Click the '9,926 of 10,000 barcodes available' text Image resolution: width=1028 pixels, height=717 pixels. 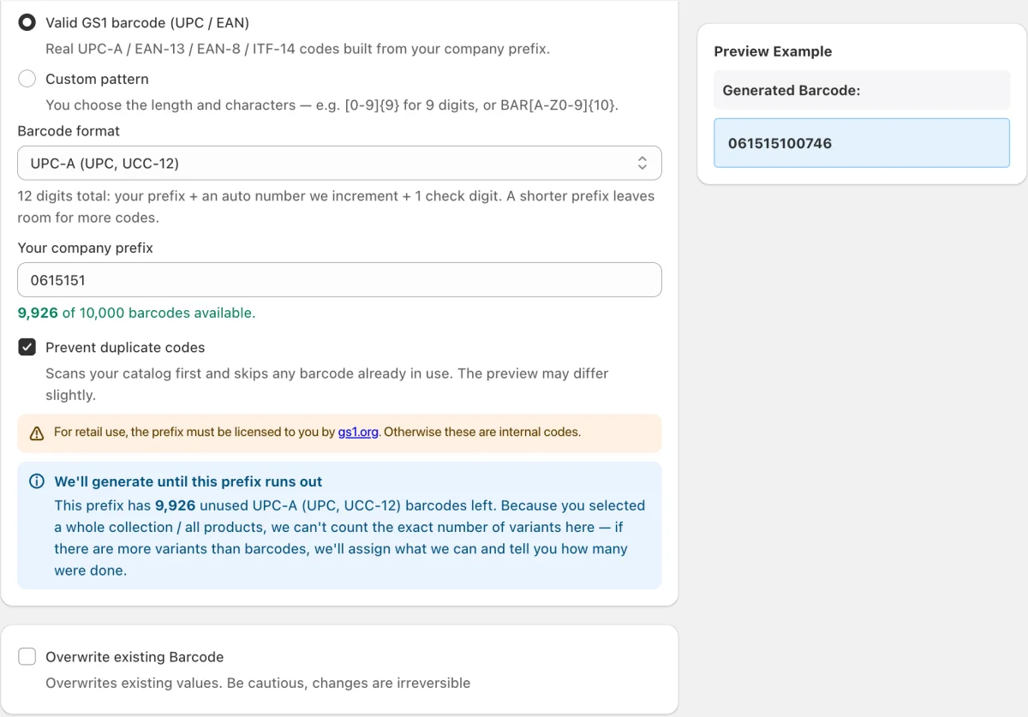(136, 313)
